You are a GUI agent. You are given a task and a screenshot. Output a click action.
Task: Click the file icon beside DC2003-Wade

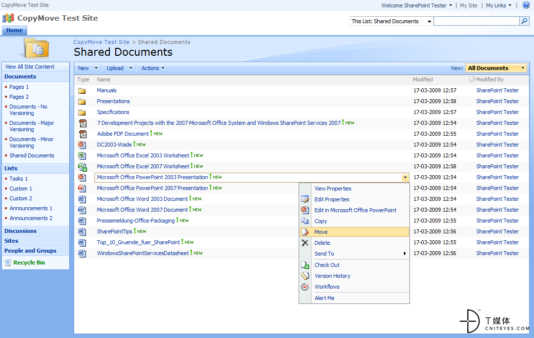[x=82, y=145]
